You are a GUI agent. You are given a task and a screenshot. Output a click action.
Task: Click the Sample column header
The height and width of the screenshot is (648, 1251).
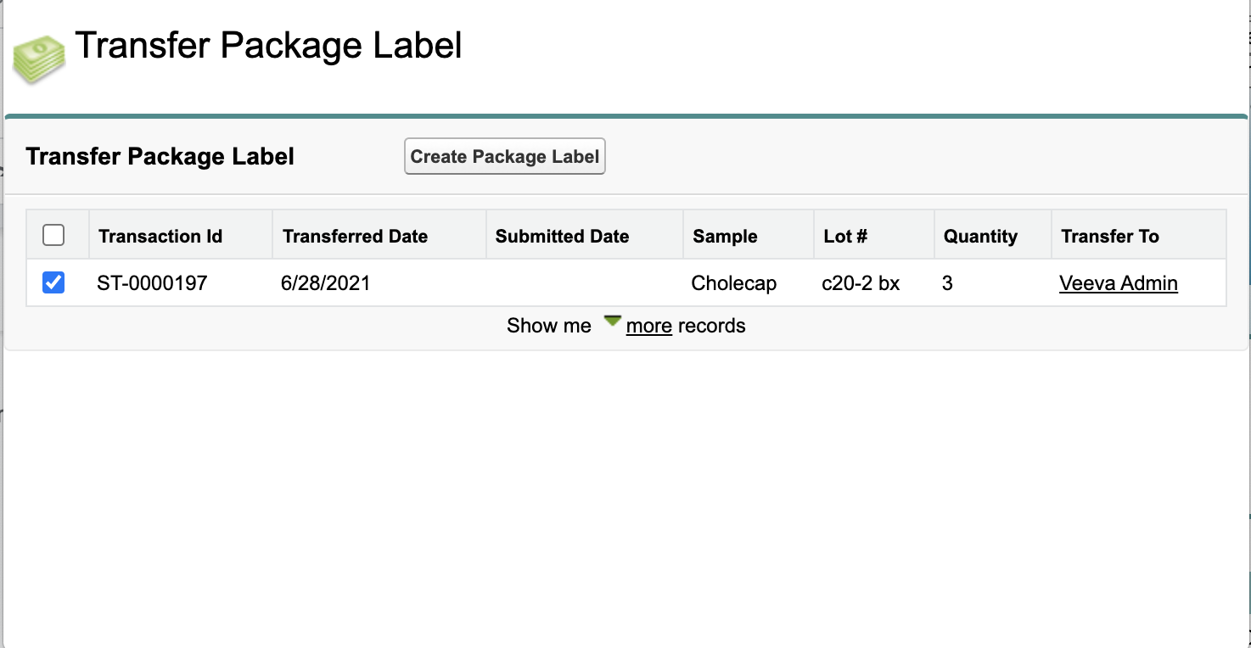coord(725,237)
